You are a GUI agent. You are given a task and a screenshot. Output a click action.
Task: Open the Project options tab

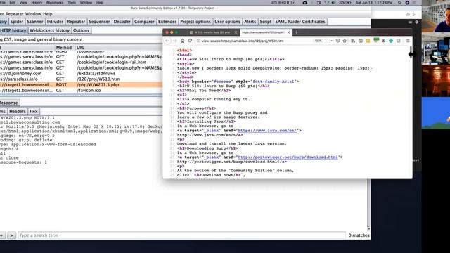tap(195, 22)
